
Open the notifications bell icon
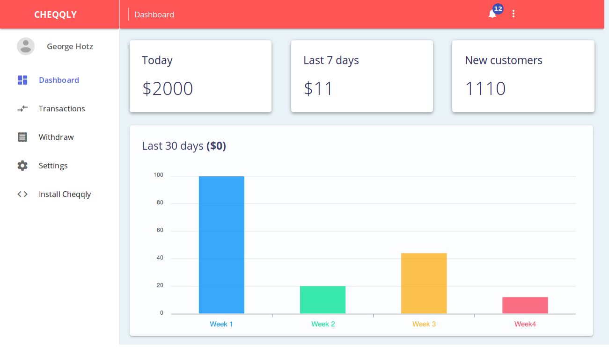pos(492,14)
